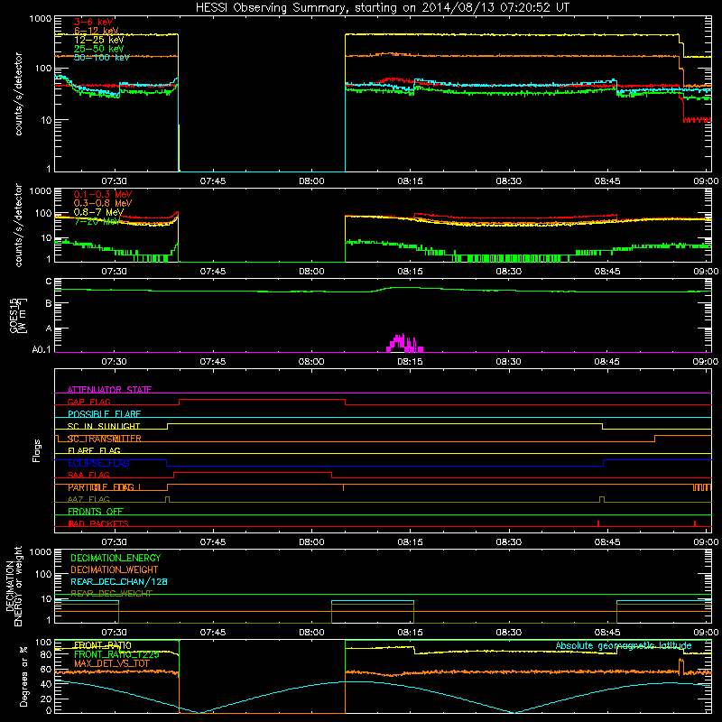Viewport: 722px width, 722px height.
Task: Click the SAA_FLAG raised step segment
Action: (253, 472)
